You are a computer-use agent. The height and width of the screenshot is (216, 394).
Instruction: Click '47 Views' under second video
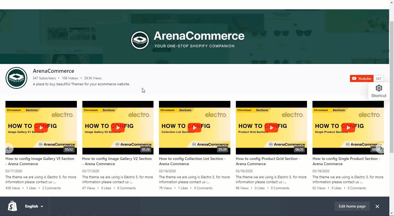click(x=89, y=188)
